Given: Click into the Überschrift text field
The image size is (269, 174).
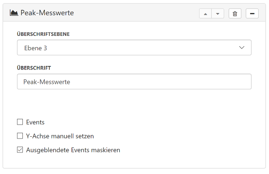Looking at the screenshot, I should 134,82.
